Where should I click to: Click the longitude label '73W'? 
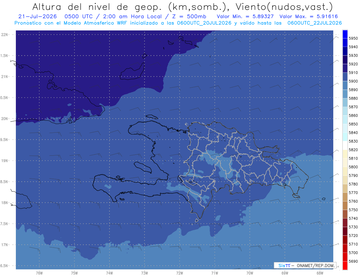pos(144,273)
